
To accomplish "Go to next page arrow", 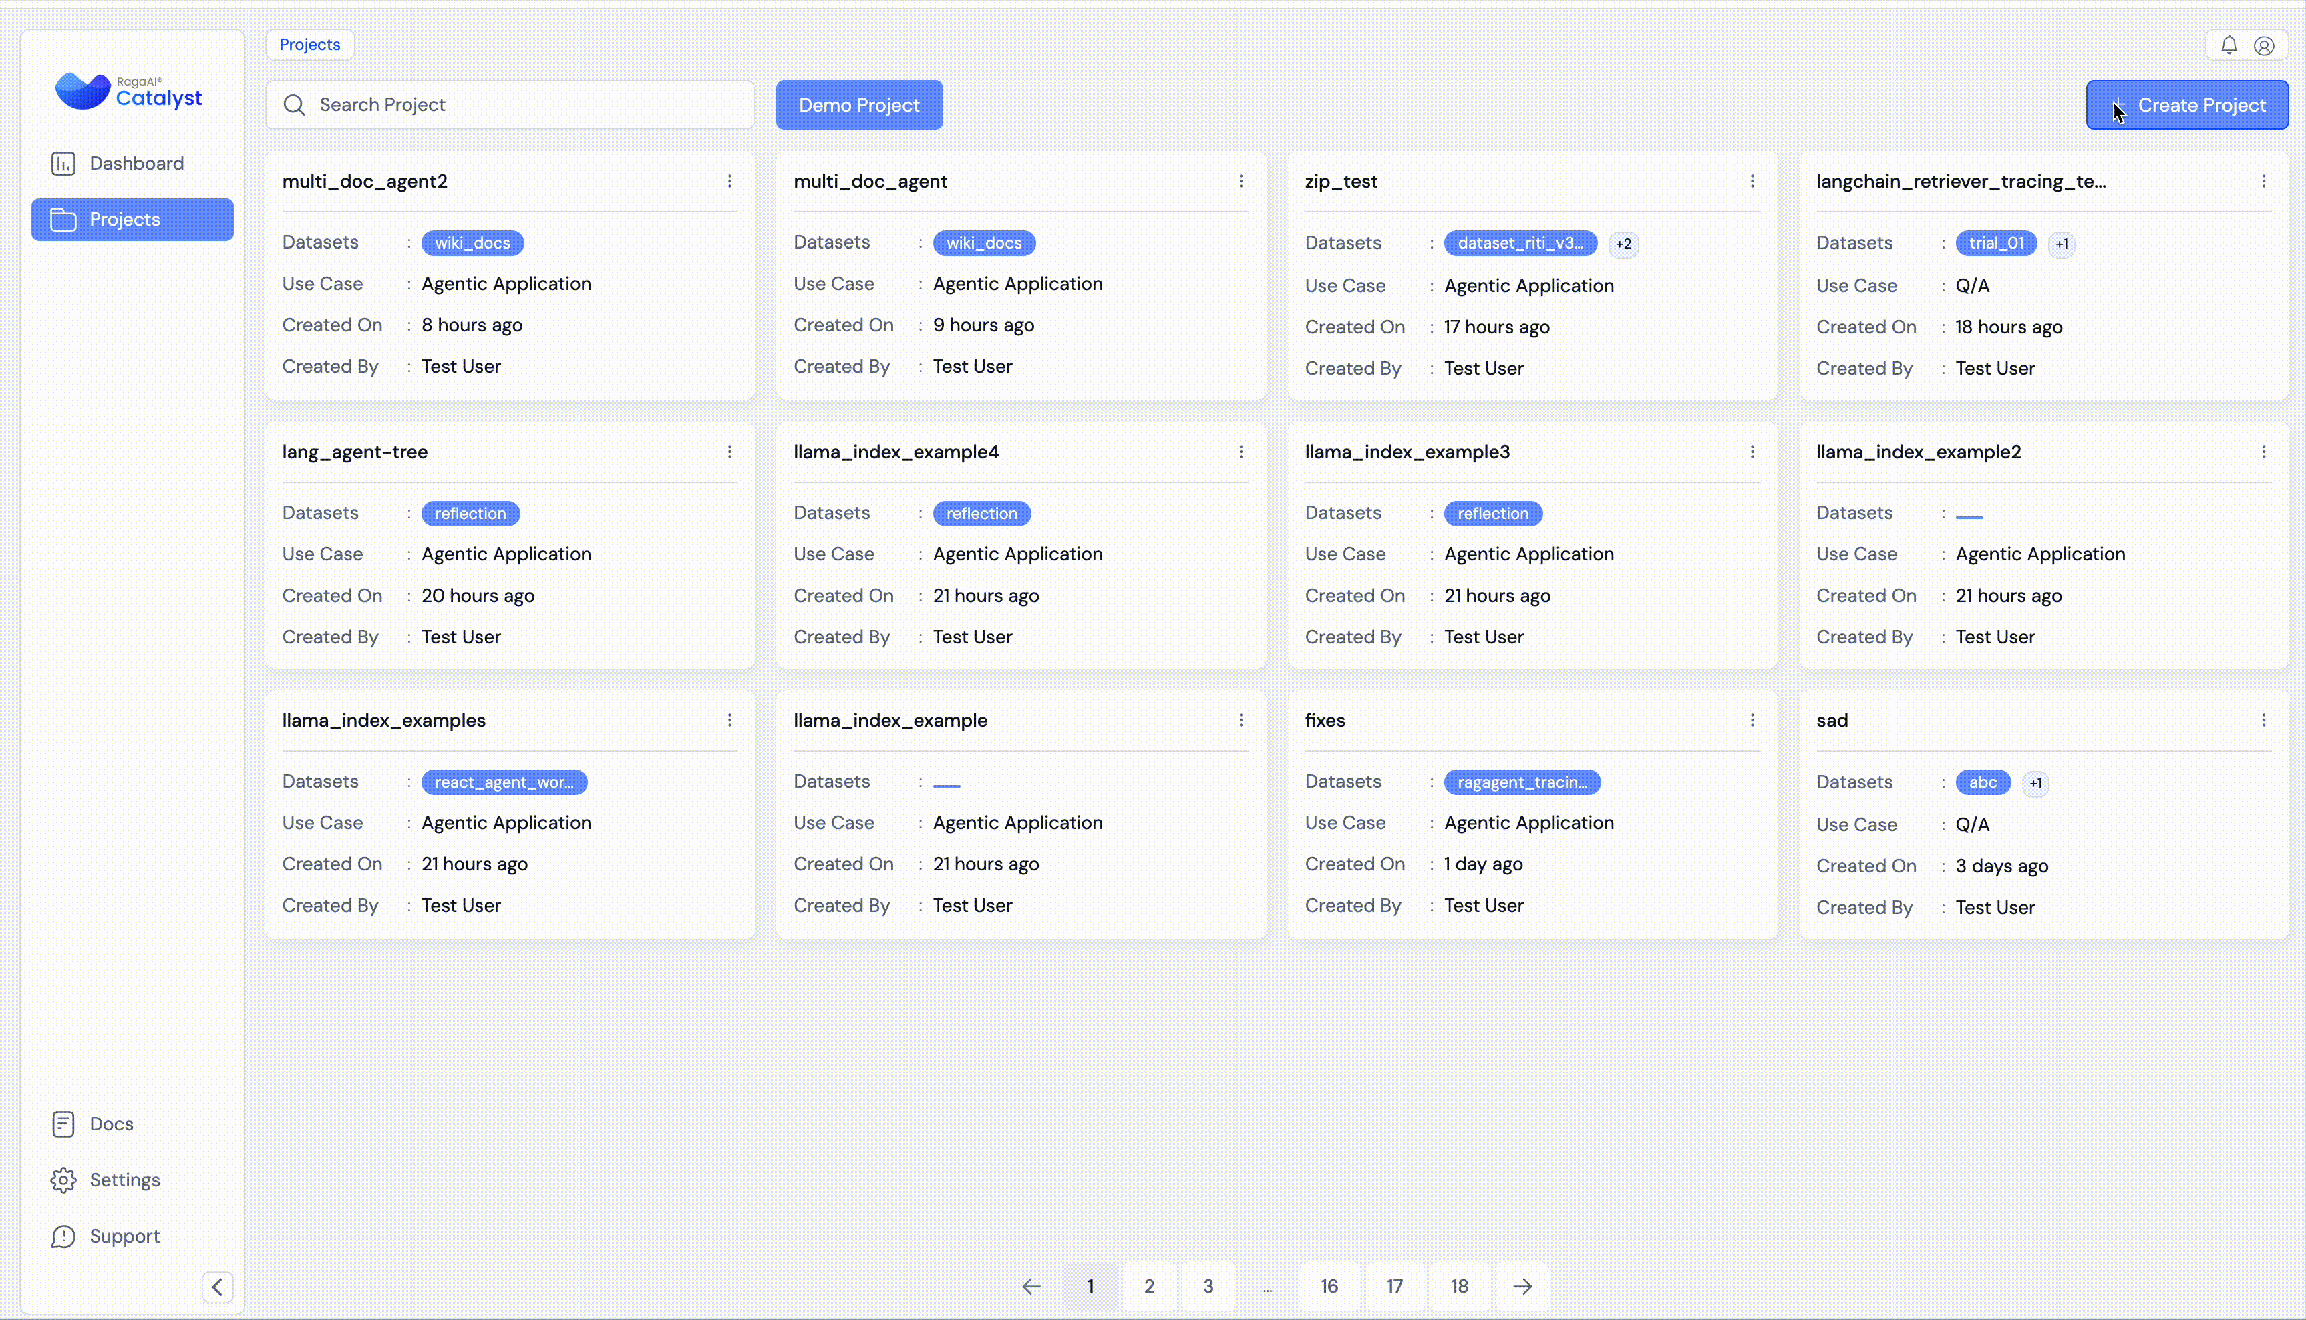I will (x=1522, y=1285).
